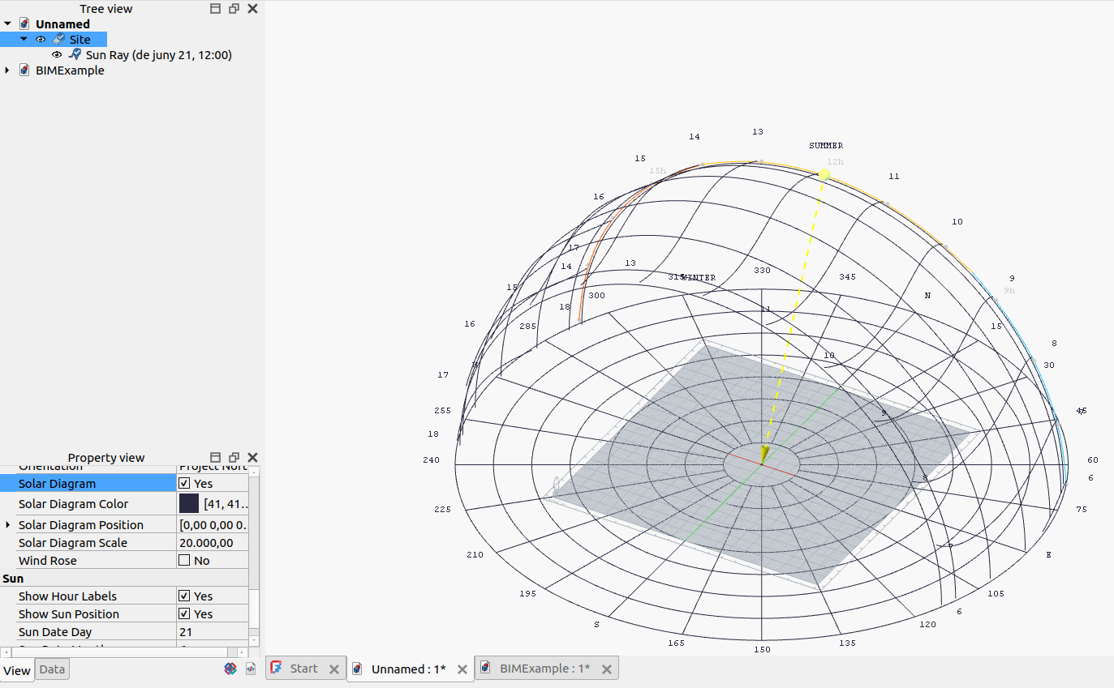Hide the Sun Ray object via eye icon
The image size is (1114, 688).
pyautogui.click(x=57, y=55)
